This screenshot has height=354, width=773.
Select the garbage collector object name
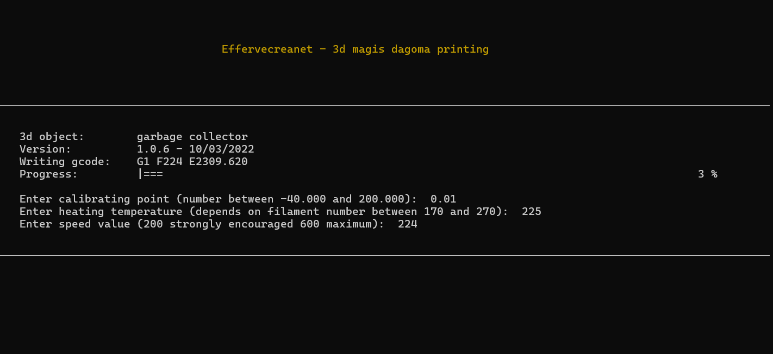click(192, 137)
